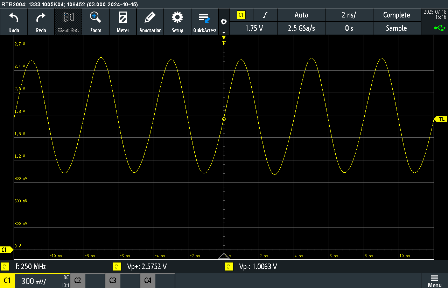Click the DC 10:1 coupling indicator

point(65,281)
